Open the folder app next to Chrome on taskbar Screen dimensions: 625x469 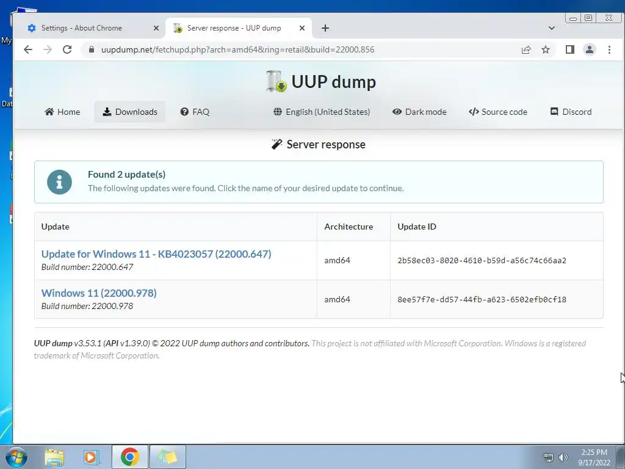(167, 457)
